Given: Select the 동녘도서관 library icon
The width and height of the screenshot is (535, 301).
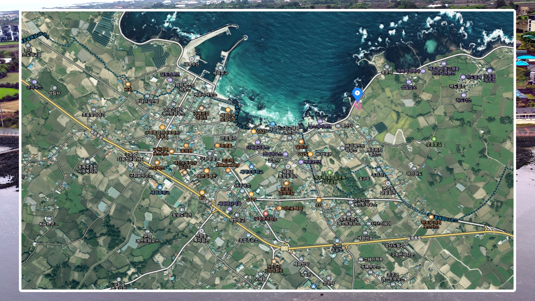Looking at the screenshot, I should [x=182, y=210].
